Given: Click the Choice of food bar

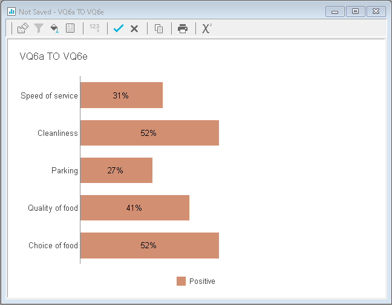Looking at the screenshot, I should pyautogui.click(x=149, y=245).
